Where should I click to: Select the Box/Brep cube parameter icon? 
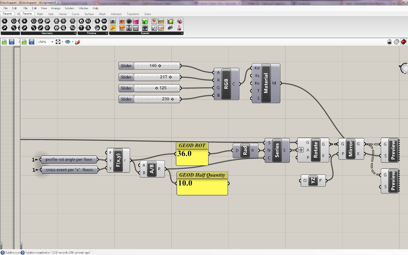57,21
